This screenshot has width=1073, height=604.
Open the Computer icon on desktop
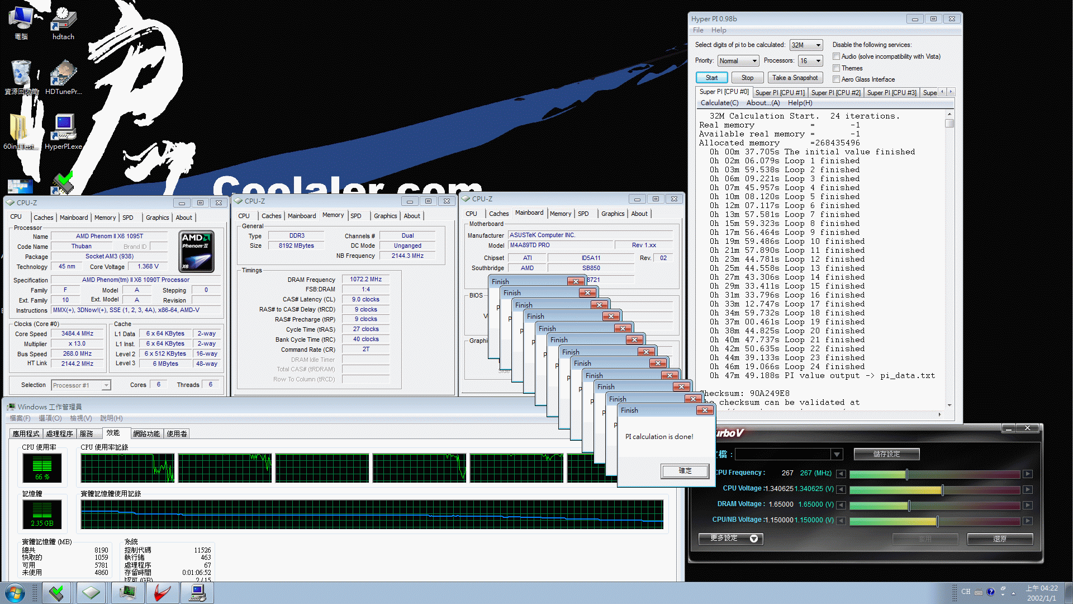[21, 23]
